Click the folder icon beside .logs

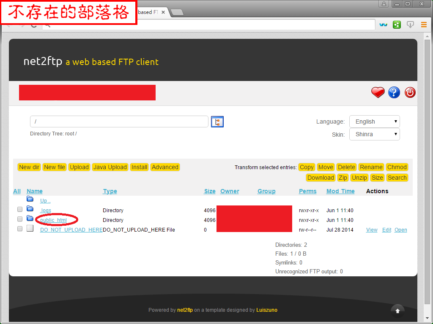(x=30, y=208)
